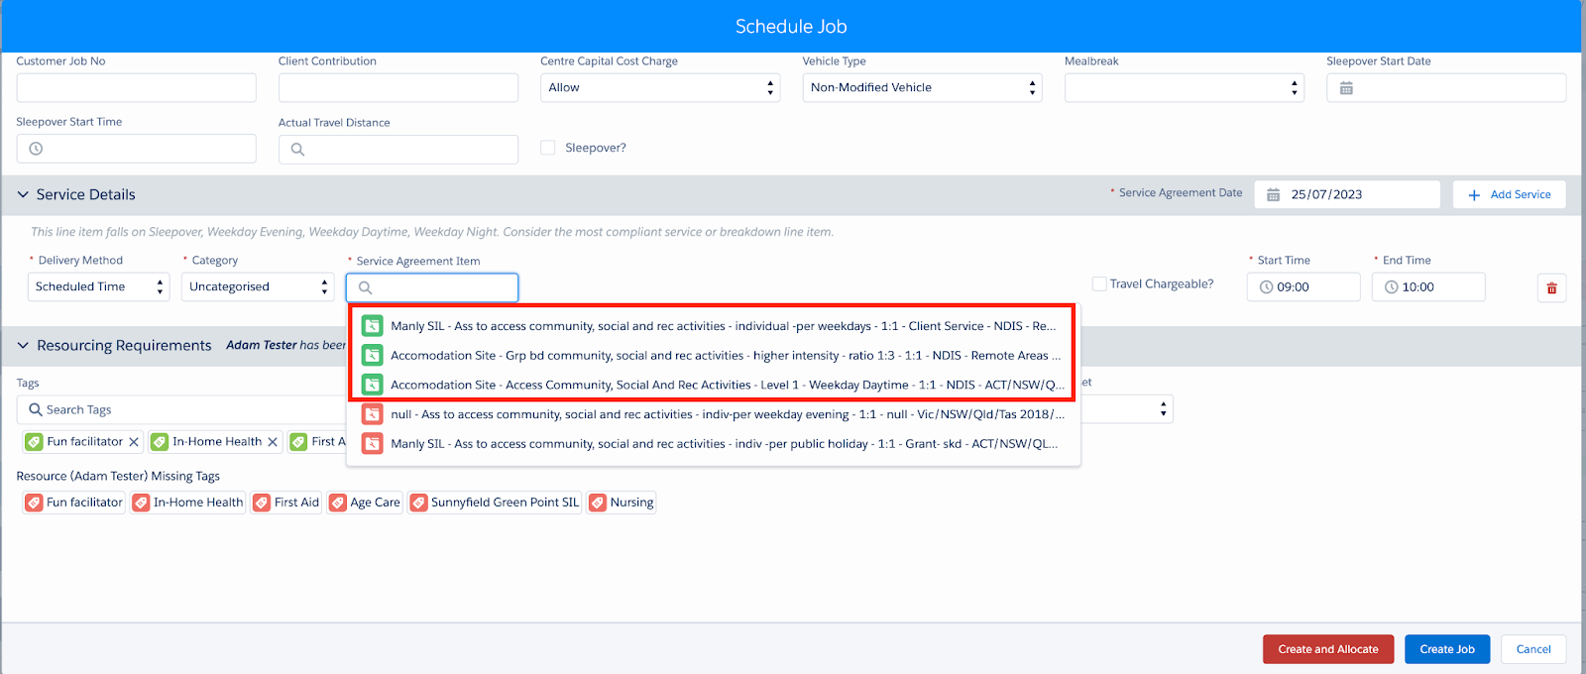The image size is (1586, 674).
Task: Collapse the Resourcing Requirements section
Action: (23, 346)
